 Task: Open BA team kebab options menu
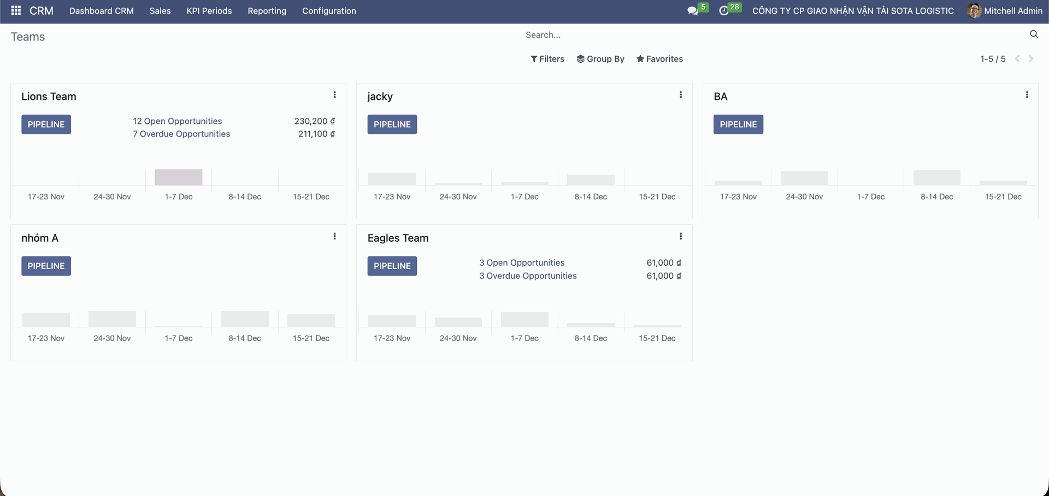pyautogui.click(x=1027, y=95)
